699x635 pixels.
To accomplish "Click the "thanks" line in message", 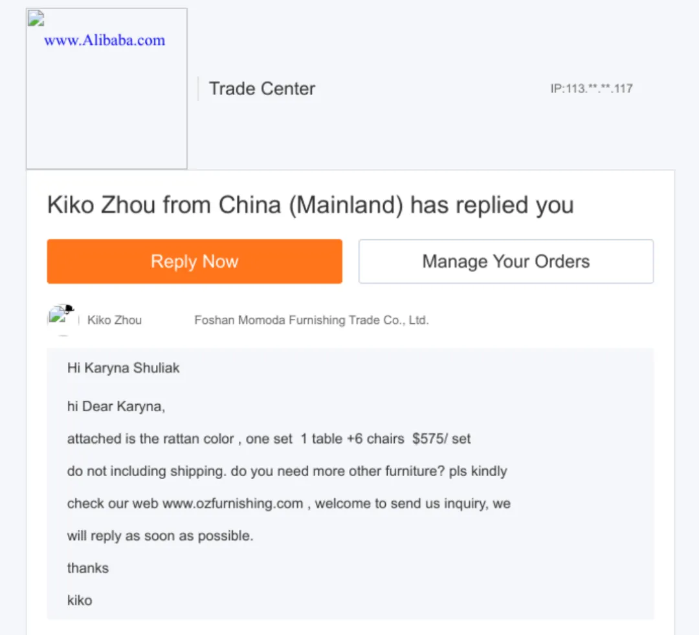I will click(x=88, y=568).
